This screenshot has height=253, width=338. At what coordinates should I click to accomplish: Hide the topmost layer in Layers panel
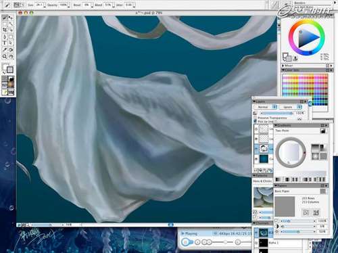(256, 129)
